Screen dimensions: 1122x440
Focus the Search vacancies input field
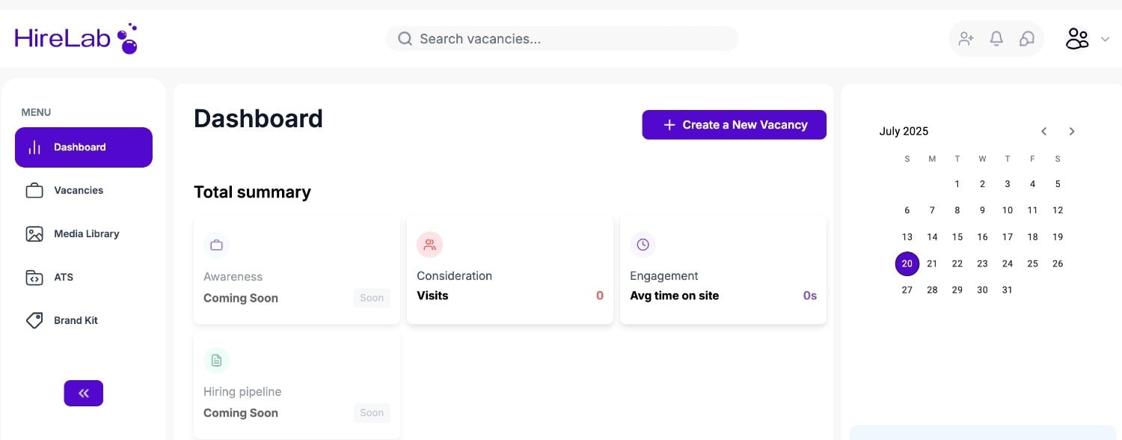pos(568,39)
